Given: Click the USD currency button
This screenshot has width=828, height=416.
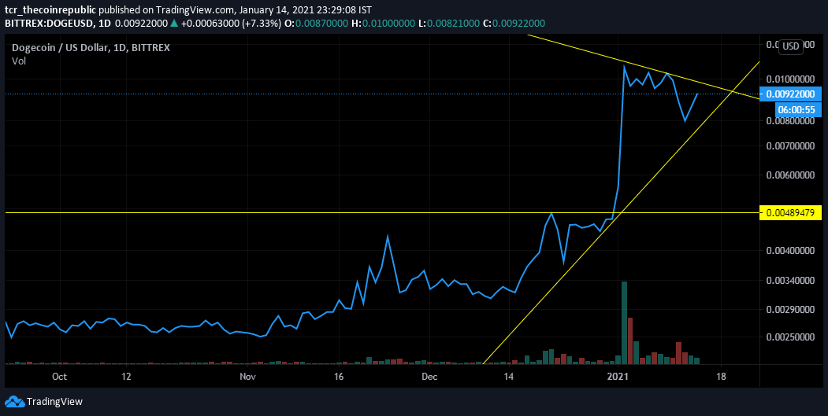Looking at the screenshot, I should 790,46.
